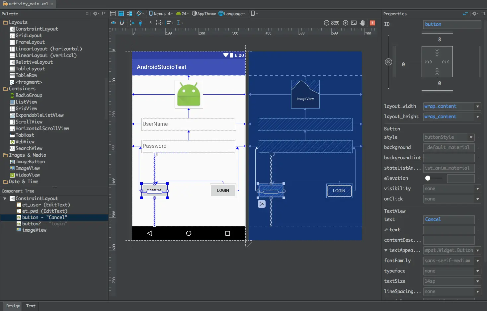Toggle Show Constraints eye icon

[x=114, y=23]
